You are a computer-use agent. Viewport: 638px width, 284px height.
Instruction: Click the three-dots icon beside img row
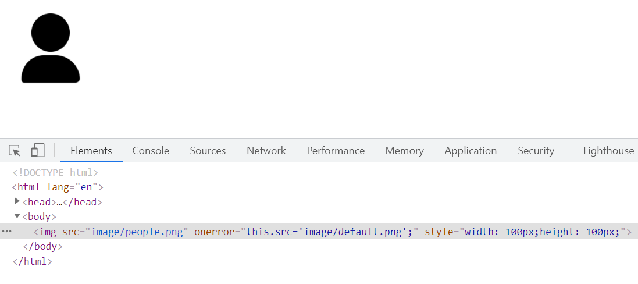(x=6, y=232)
